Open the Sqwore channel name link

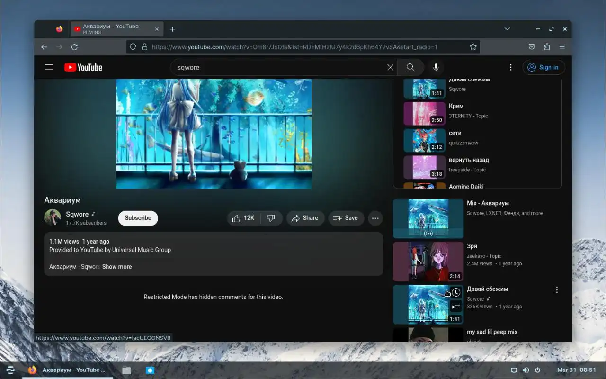pos(77,214)
